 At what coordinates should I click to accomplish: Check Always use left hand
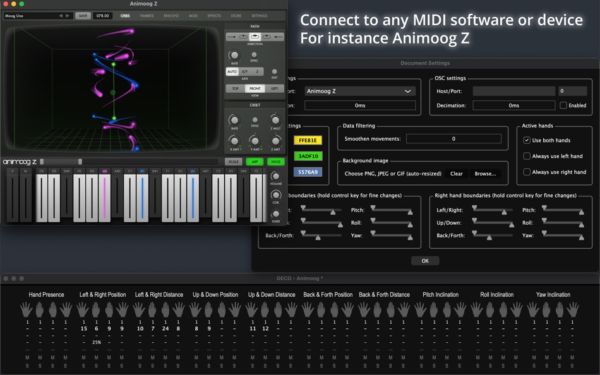coord(527,156)
